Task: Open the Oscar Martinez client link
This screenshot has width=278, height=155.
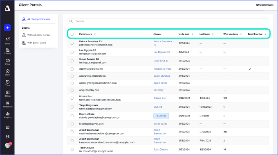Action: click(x=162, y=76)
